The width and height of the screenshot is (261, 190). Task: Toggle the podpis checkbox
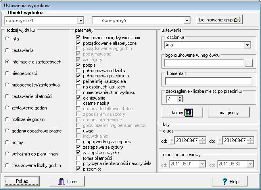[x=78, y=65]
